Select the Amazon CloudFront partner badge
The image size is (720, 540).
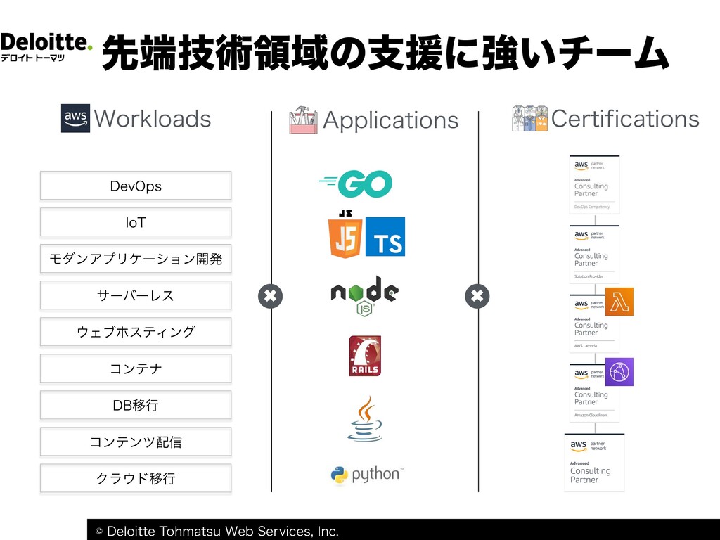pos(595,393)
